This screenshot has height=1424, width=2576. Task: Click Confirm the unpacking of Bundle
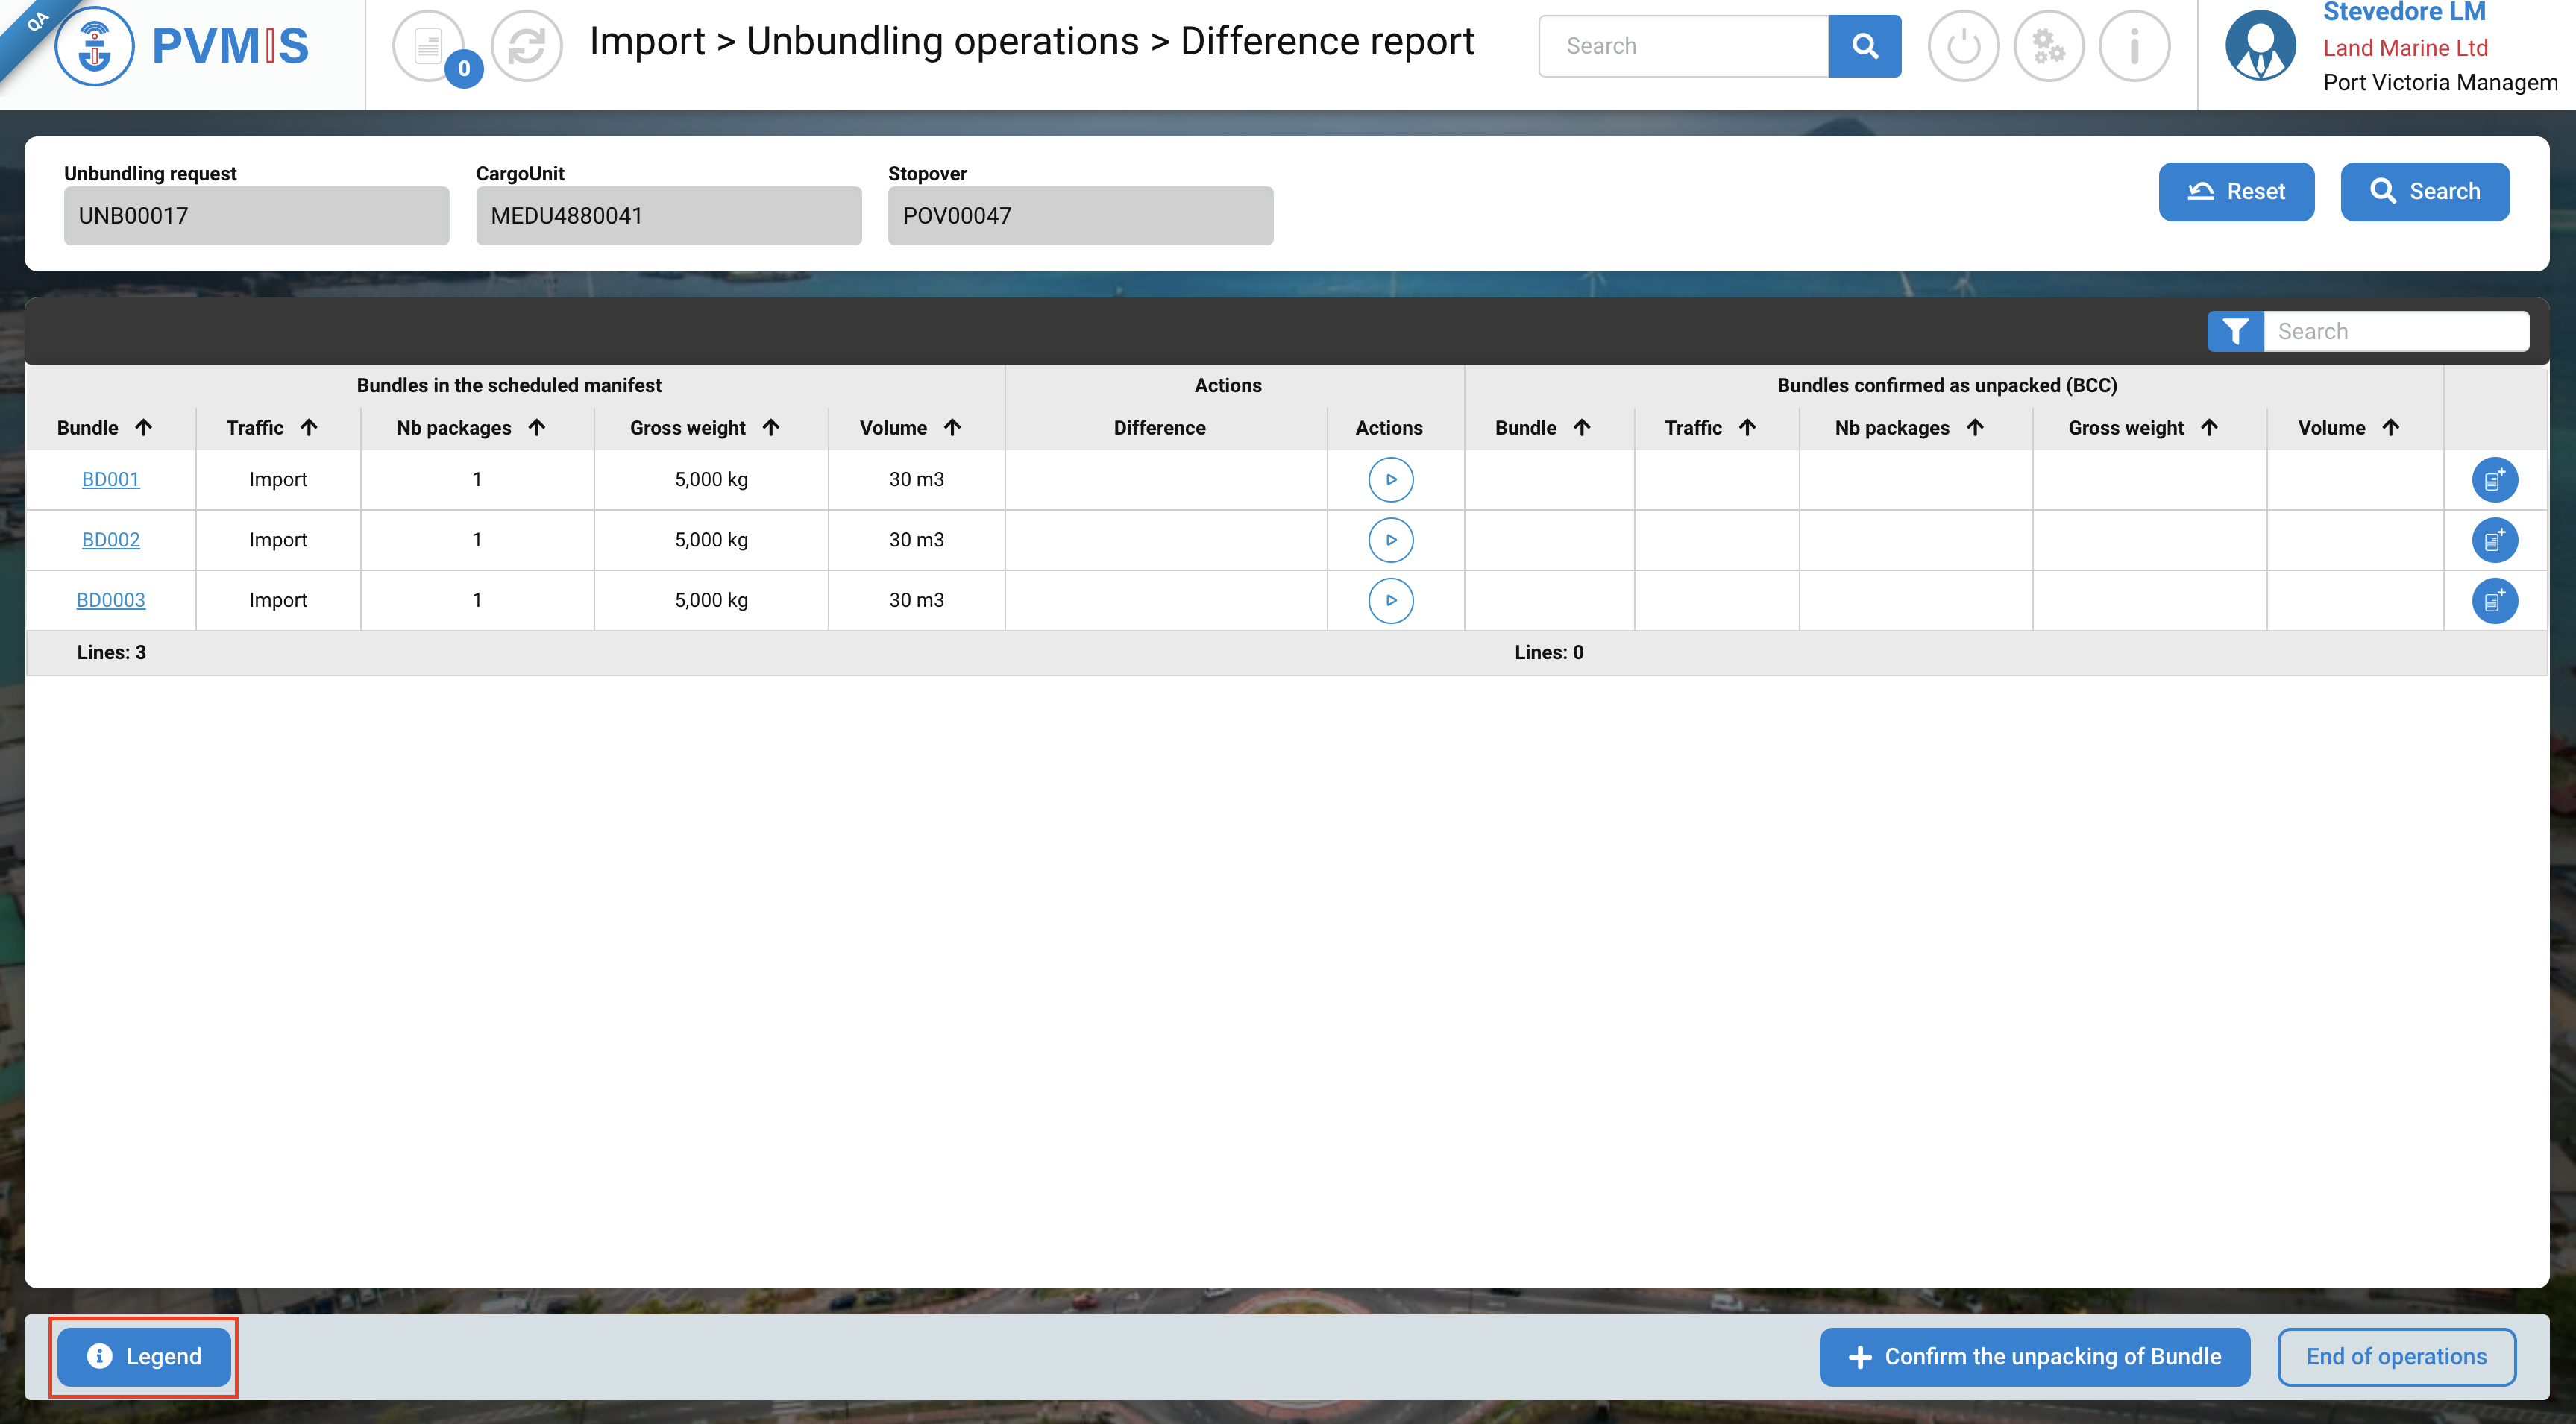[x=2034, y=1357]
